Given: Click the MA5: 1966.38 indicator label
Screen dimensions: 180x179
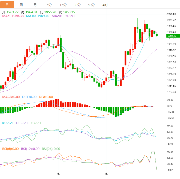Looking at the screenshot, I should [x=13, y=16].
